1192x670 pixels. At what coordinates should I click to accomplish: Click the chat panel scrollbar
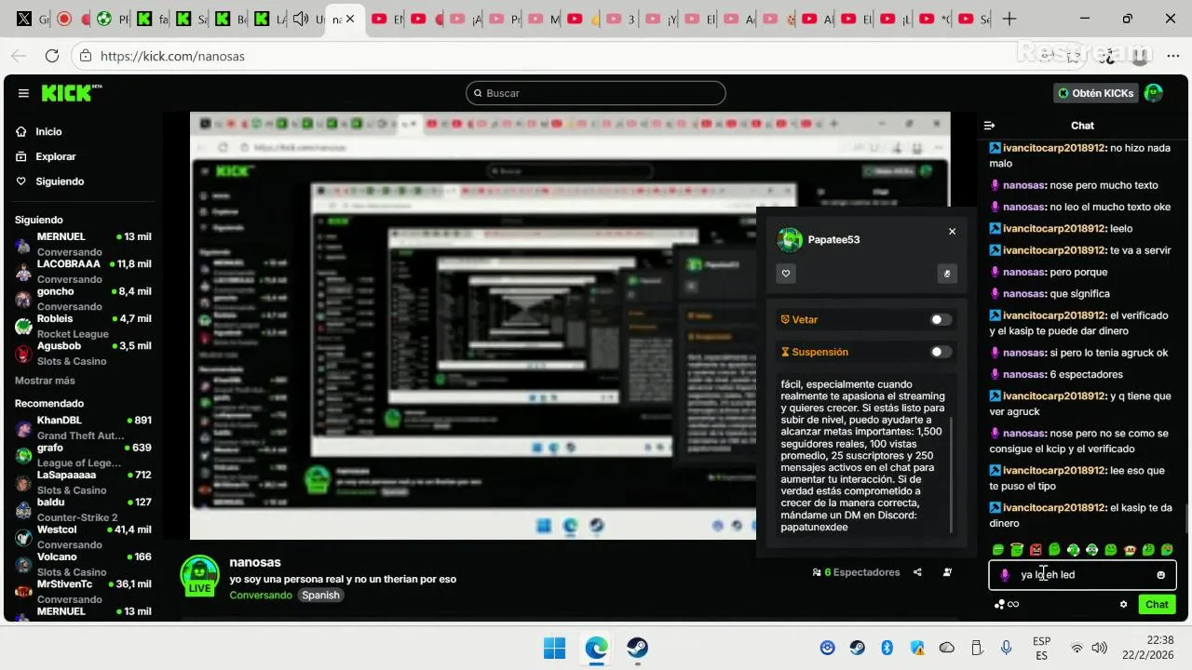(x=1186, y=519)
